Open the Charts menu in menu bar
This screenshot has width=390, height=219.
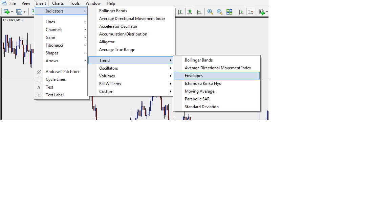tap(58, 3)
